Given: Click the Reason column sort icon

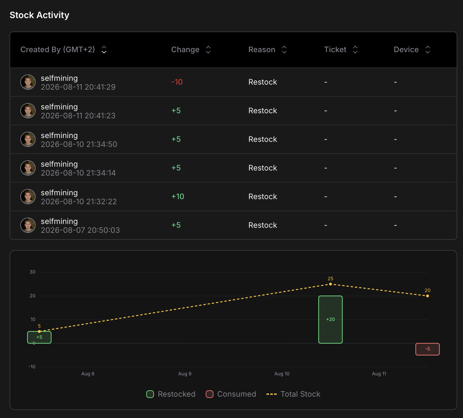Looking at the screenshot, I should tap(284, 50).
